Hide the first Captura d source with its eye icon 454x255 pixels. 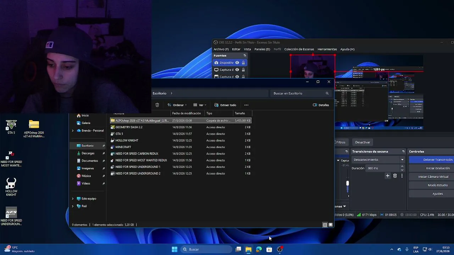click(x=237, y=70)
